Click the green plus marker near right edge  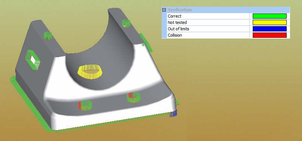click(143, 45)
